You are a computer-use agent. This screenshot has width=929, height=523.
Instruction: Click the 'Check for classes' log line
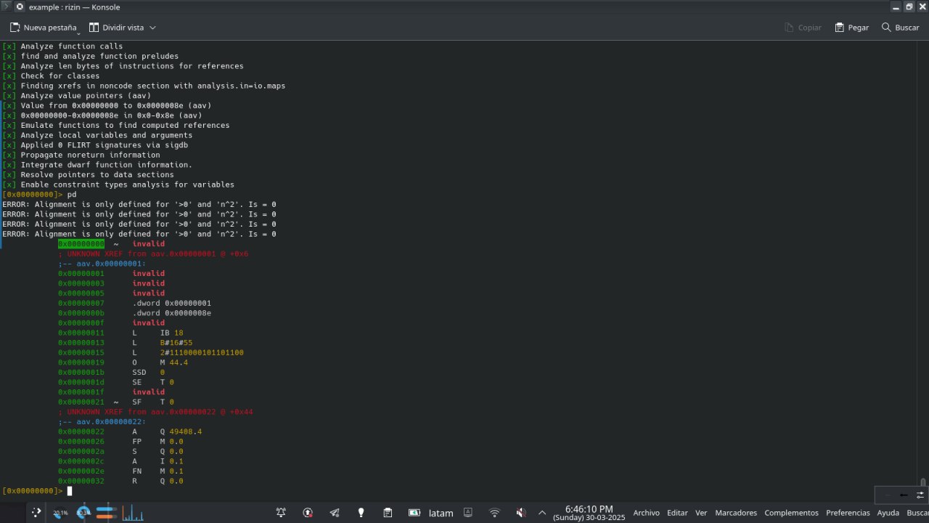(60, 76)
